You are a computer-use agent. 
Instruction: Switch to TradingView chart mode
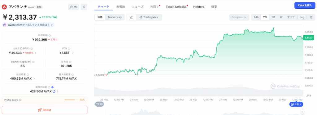tap(149, 17)
